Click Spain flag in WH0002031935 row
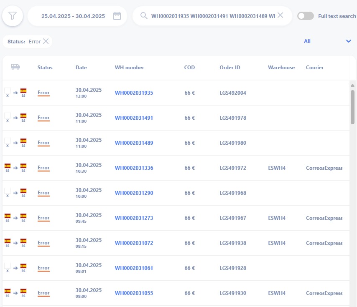The height and width of the screenshot is (307, 357). click(x=23, y=91)
